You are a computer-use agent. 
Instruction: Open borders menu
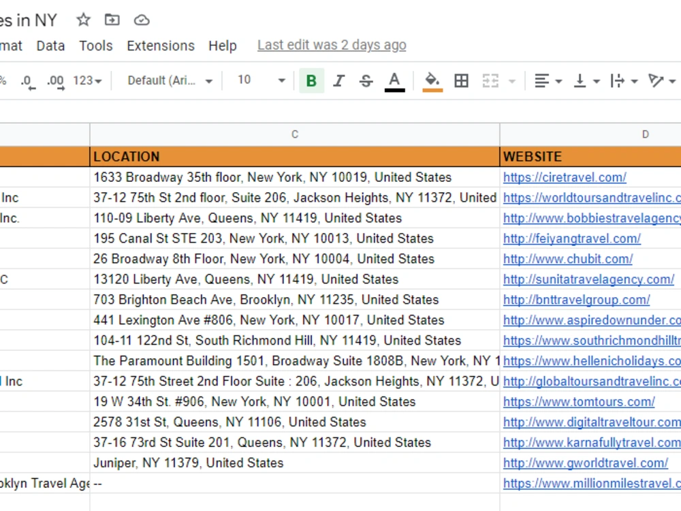(x=461, y=81)
